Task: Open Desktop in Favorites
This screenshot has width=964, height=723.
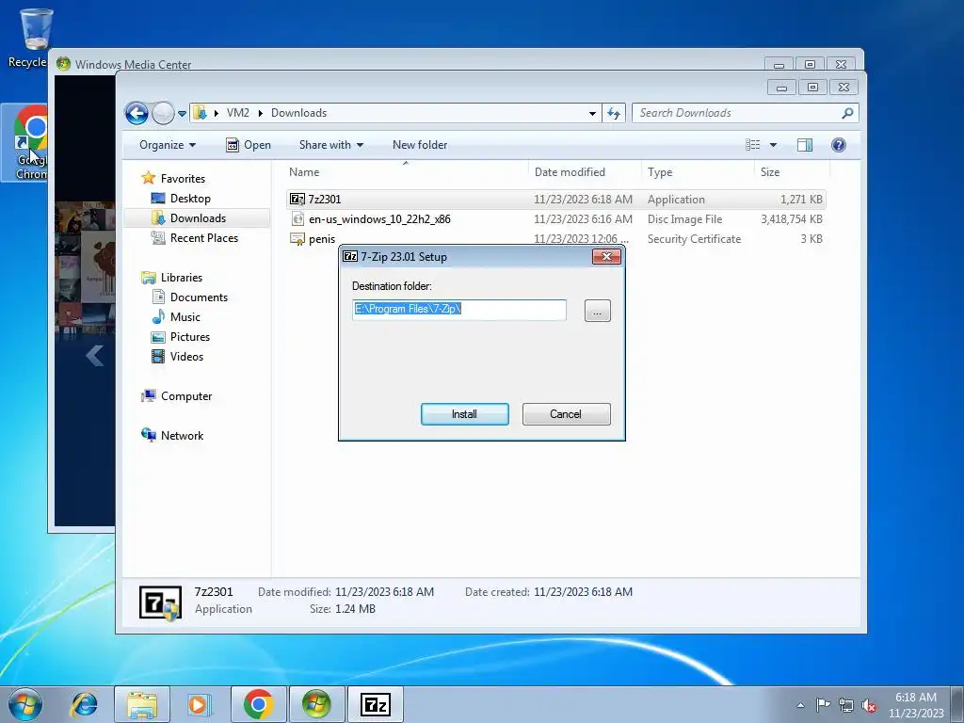Action: pos(190,199)
